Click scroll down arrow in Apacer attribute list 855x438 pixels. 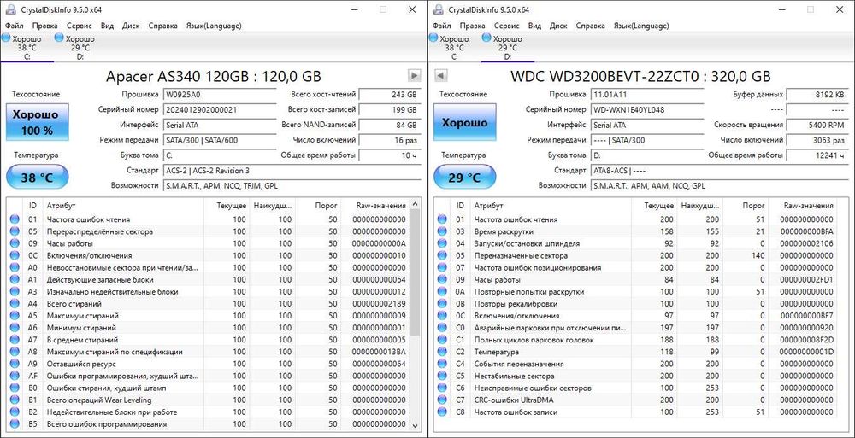click(x=416, y=425)
